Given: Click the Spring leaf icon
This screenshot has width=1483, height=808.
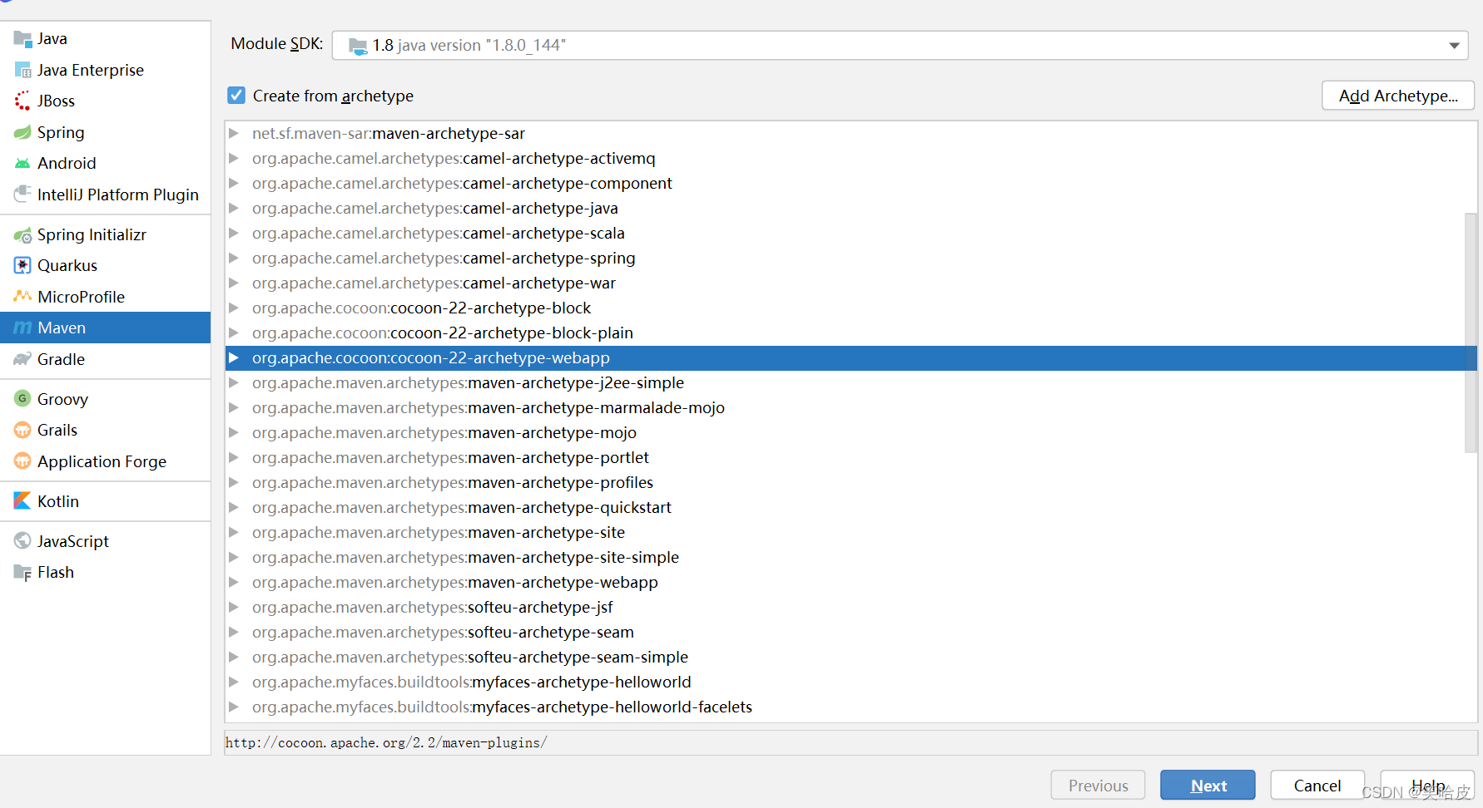Looking at the screenshot, I should pyautogui.click(x=22, y=132).
